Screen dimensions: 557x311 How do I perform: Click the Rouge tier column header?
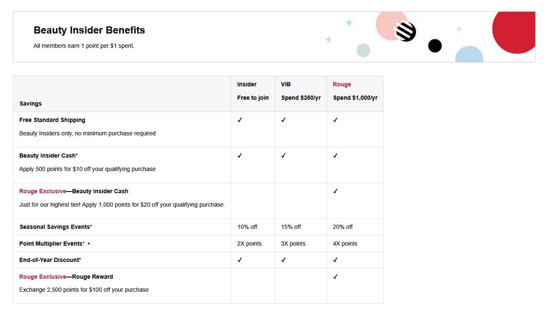click(342, 84)
